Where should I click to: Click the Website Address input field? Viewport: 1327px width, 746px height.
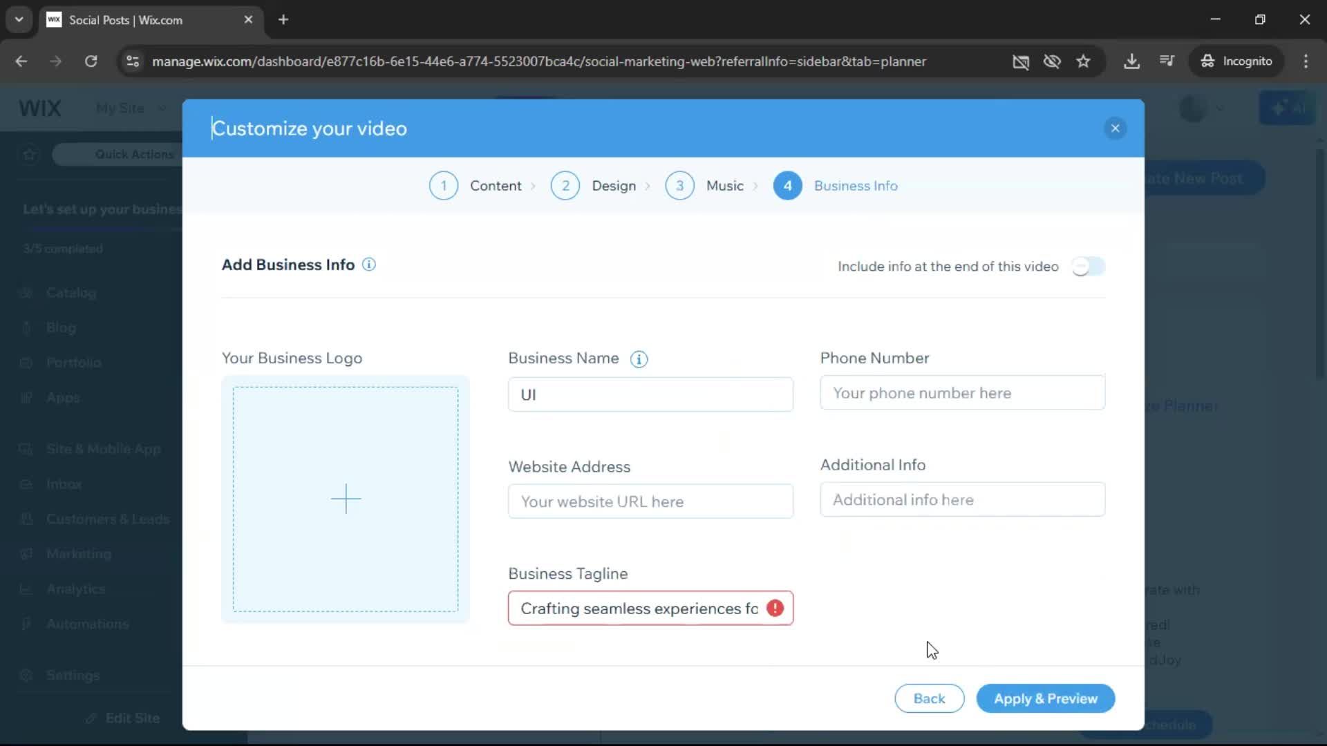[650, 501]
